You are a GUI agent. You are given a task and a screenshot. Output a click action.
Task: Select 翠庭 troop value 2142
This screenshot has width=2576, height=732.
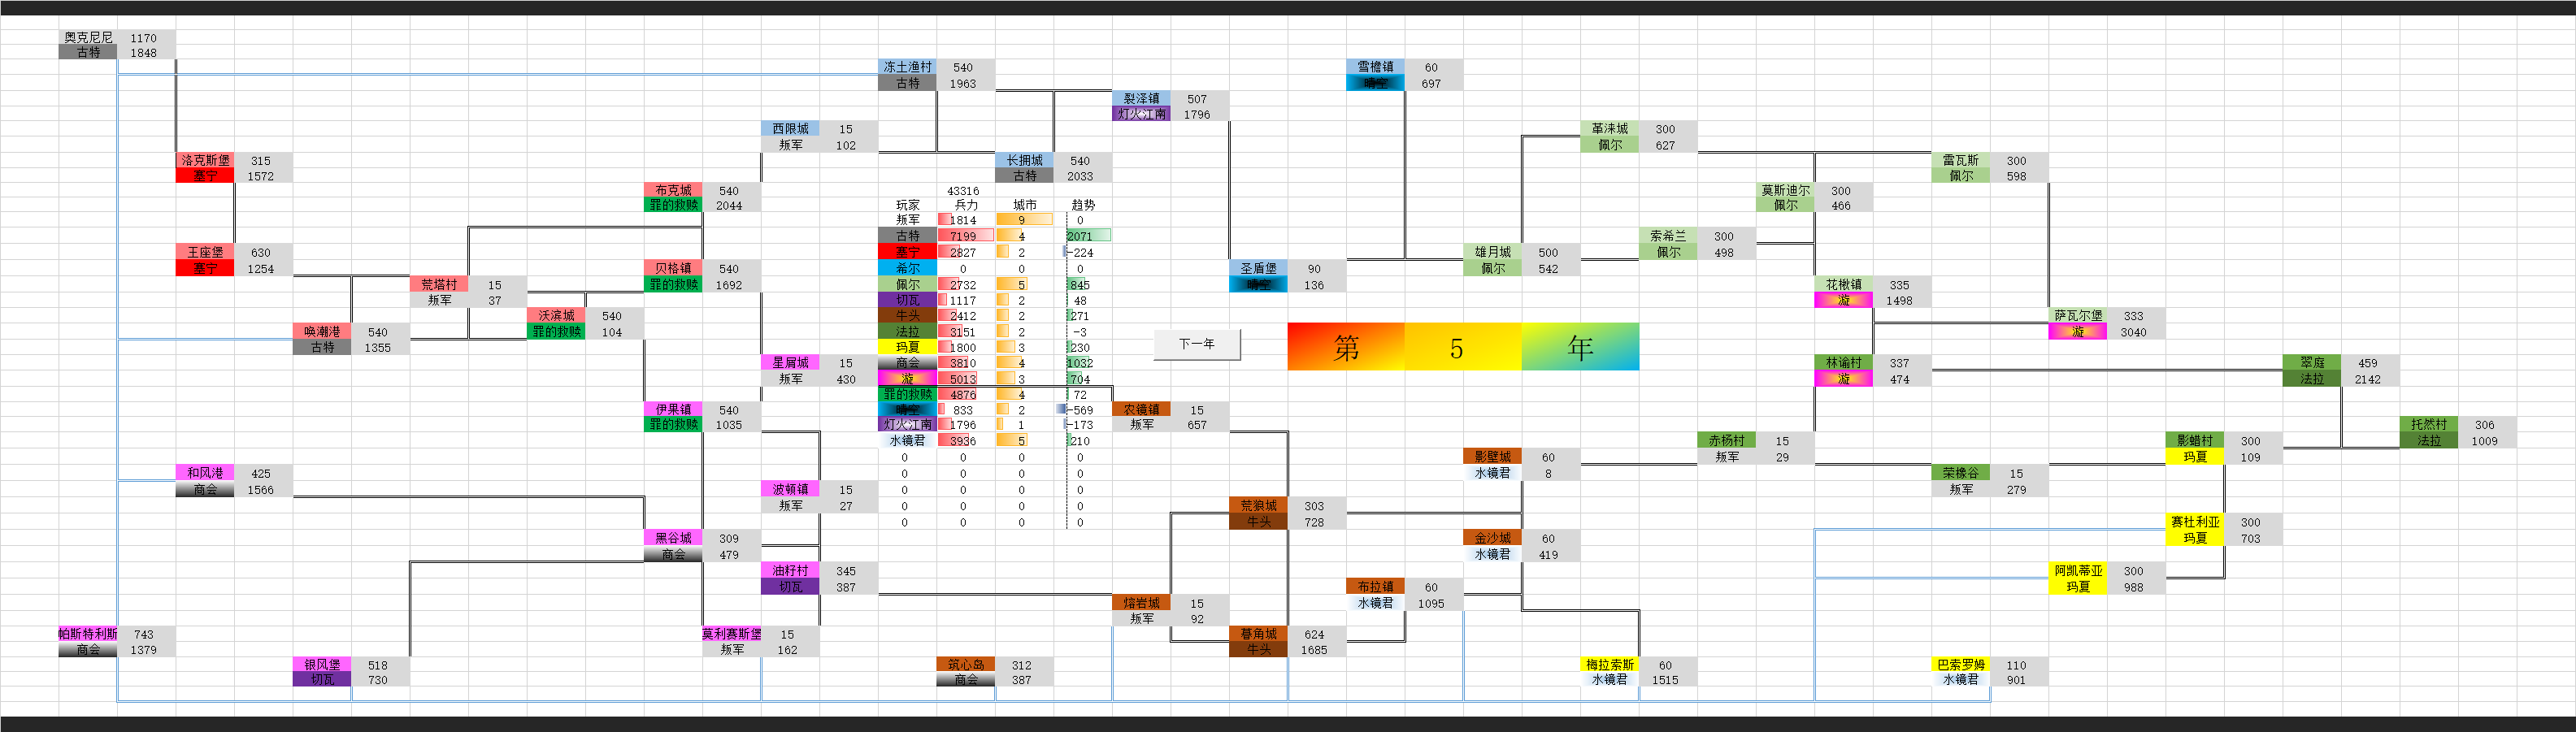[x=2369, y=379]
